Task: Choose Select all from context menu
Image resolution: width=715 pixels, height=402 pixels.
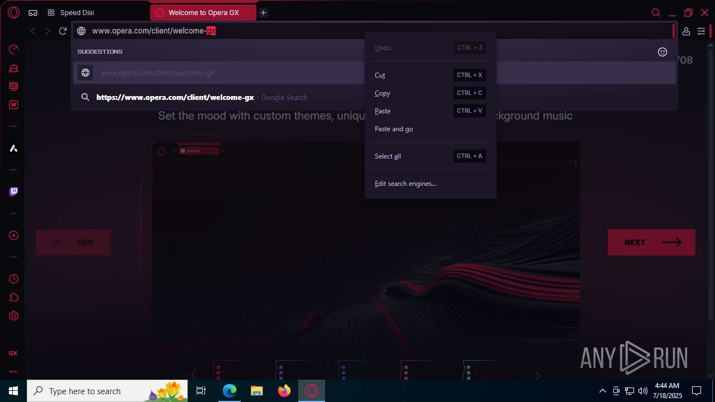Action: [x=430, y=156]
